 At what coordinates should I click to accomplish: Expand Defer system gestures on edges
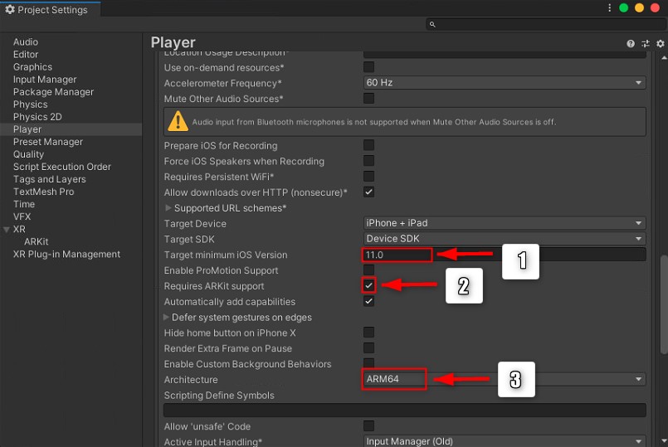167,317
